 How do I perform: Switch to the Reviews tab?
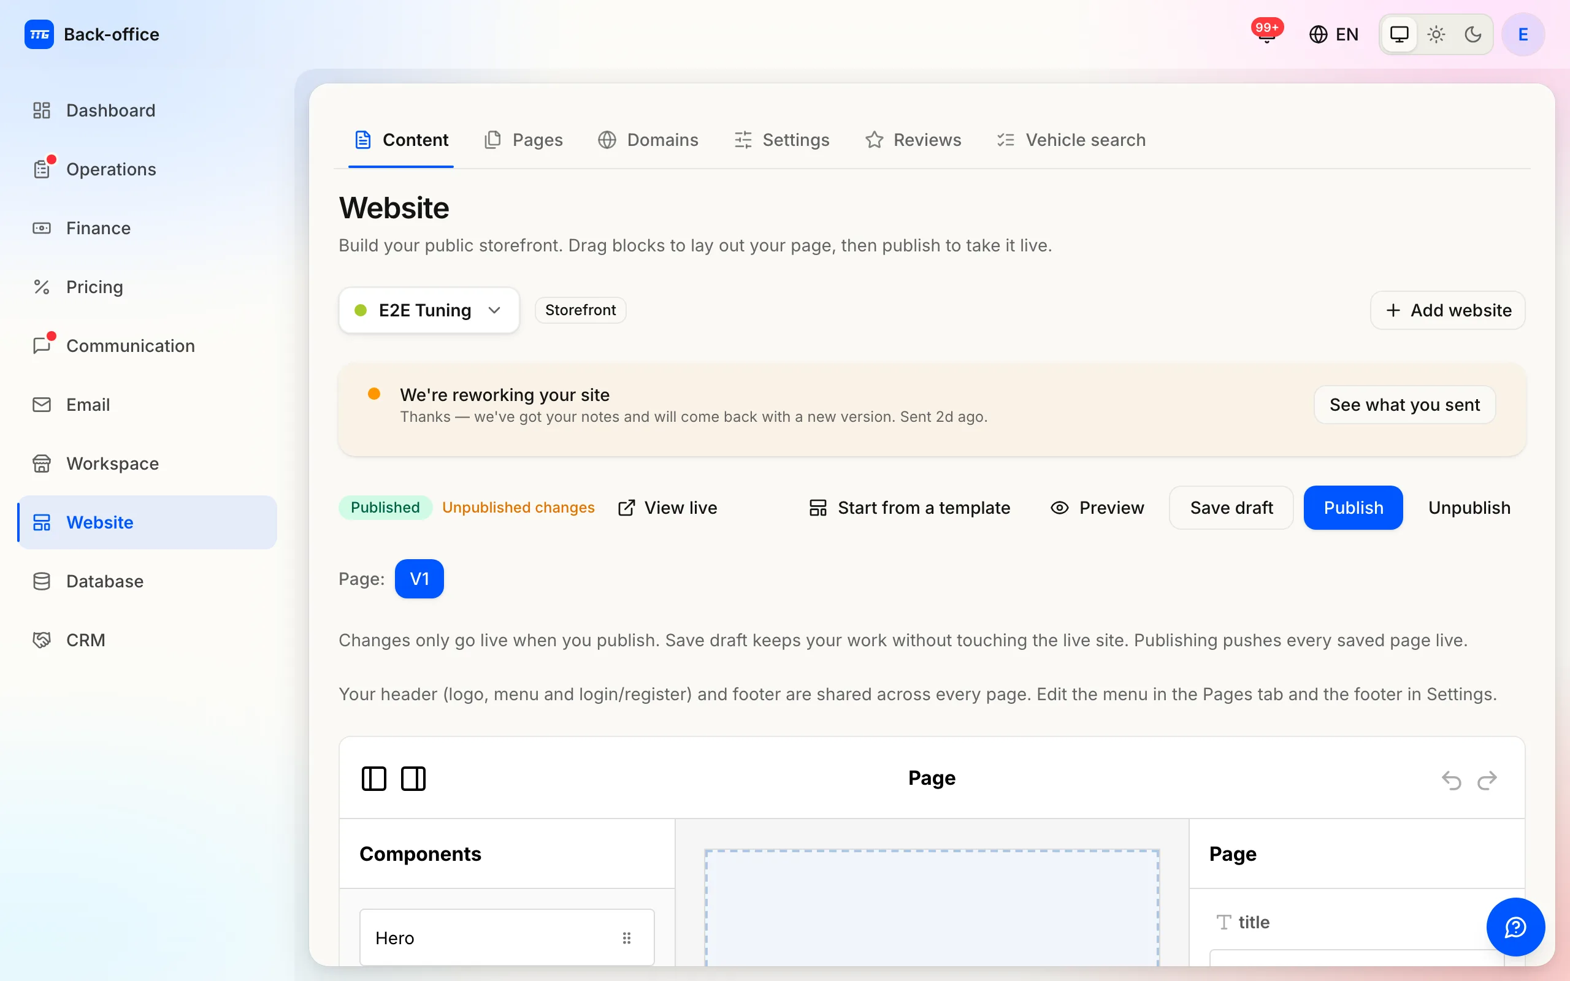913,140
